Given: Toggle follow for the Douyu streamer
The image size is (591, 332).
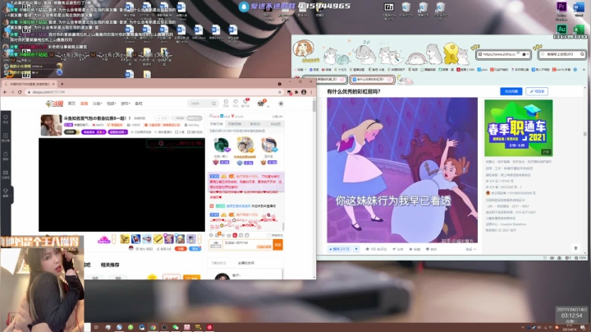Looking at the screenshot, I should point(163,118).
